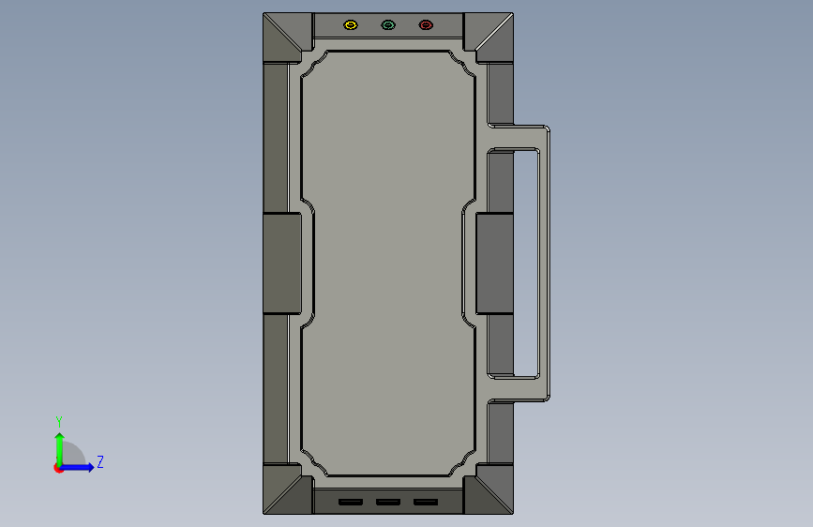Select the large center panel face
Image resolution: width=813 pixels, height=527 pixels.
coord(388,263)
